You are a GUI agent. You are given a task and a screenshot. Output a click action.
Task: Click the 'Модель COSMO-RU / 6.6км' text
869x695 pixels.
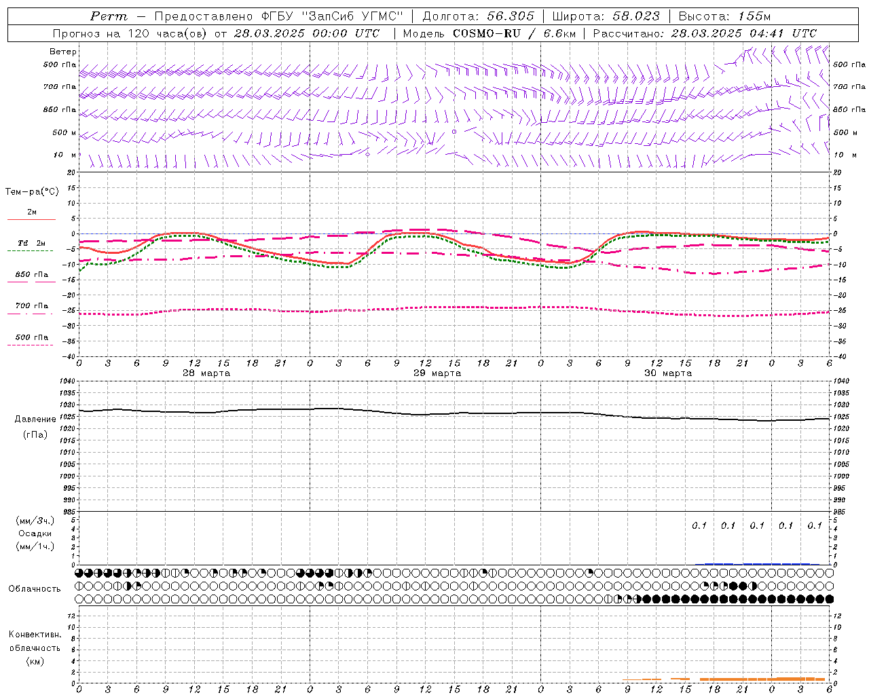(x=489, y=33)
